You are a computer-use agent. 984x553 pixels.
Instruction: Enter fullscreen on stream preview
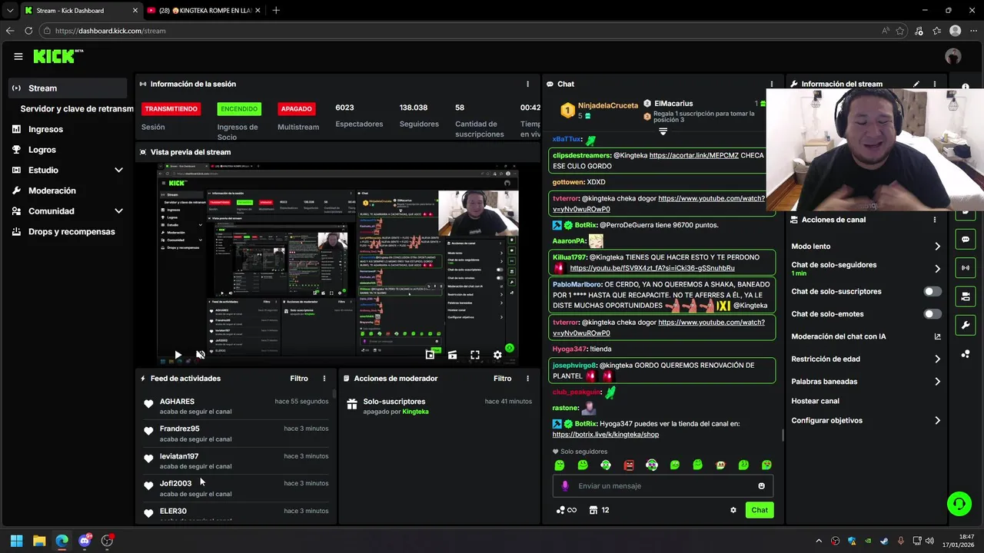[475, 355]
